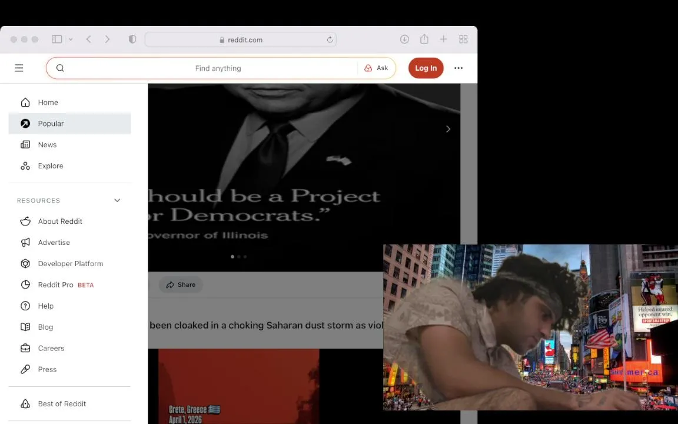The image size is (678, 424).
Task: Open Developer Platform link
Action: pyautogui.click(x=69, y=264)
